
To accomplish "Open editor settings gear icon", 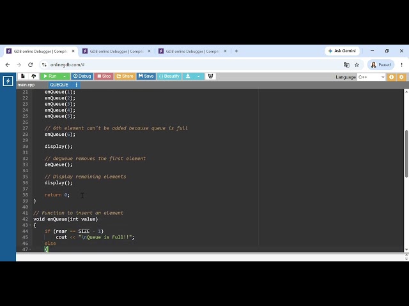I will (x=401, y=76).
